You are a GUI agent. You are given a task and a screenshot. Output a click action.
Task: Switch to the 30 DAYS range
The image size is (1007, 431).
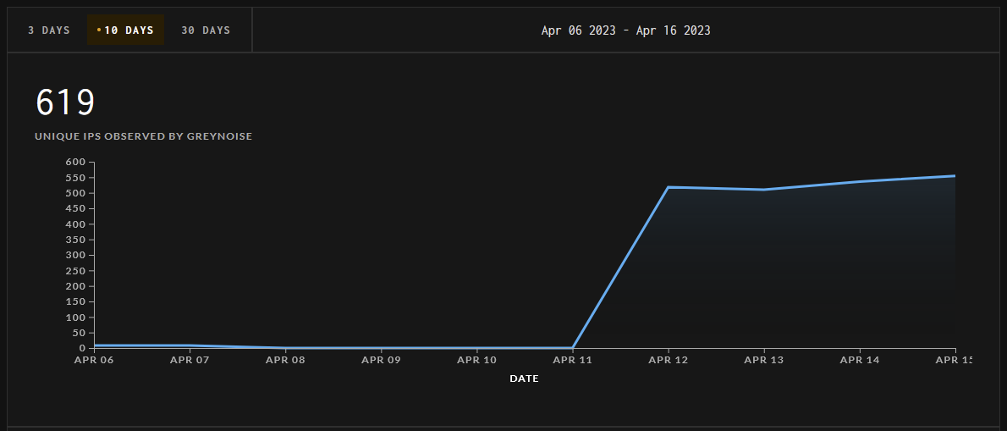coord(206,30)
